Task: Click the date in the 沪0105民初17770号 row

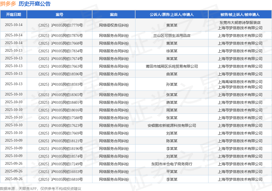Action: [x=14, y=25]
